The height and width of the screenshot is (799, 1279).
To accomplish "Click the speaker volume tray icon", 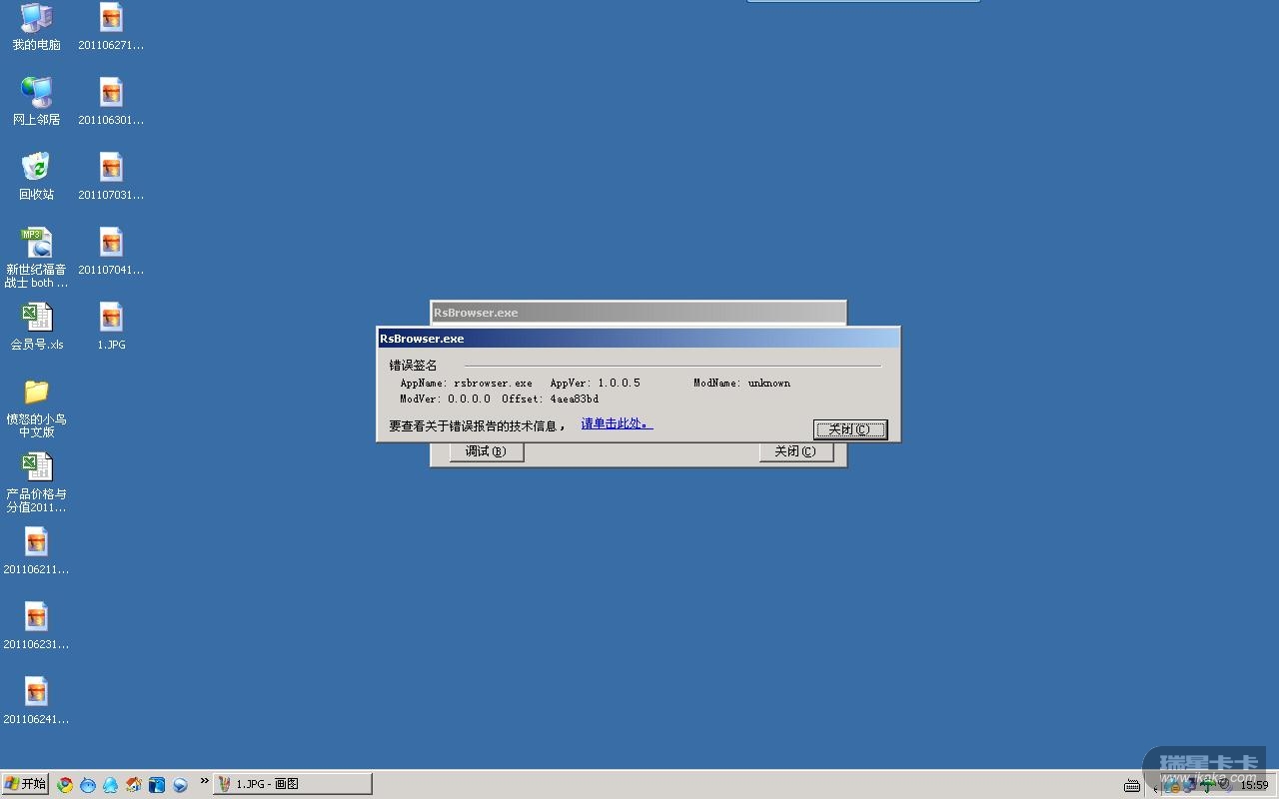I will (x=1224, y=786).
